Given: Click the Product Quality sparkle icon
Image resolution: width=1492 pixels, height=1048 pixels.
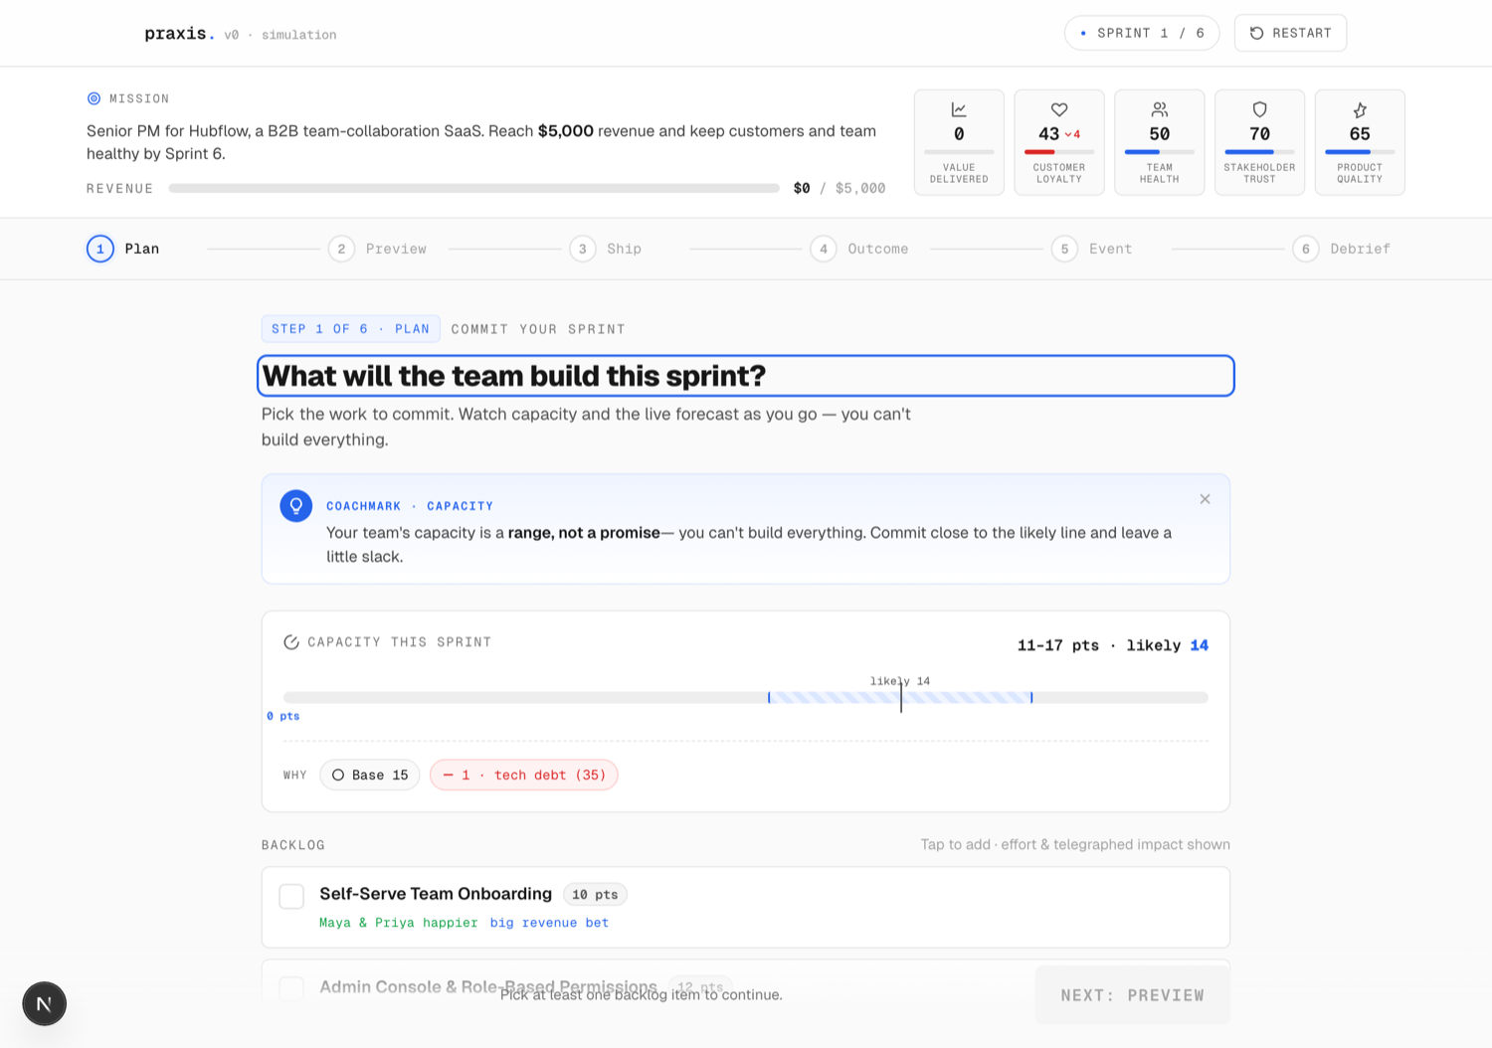Looking at the screenshot, I should pos(1360,109).
